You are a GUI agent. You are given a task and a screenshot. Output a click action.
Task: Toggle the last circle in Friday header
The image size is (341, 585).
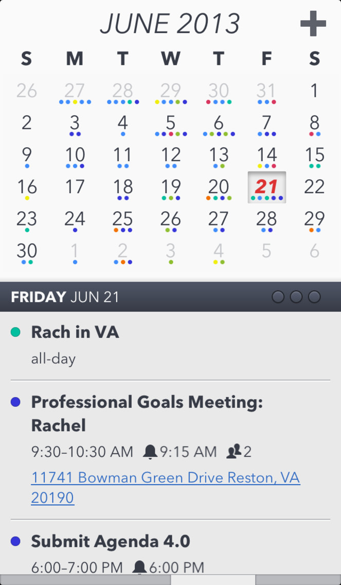[315, 297]
